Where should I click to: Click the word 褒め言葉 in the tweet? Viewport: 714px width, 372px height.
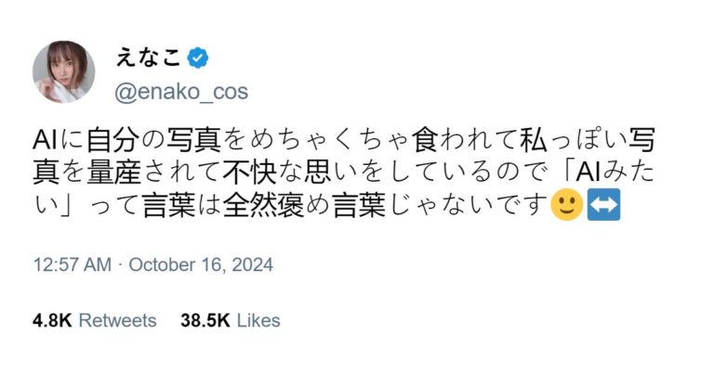click(332, 205)
